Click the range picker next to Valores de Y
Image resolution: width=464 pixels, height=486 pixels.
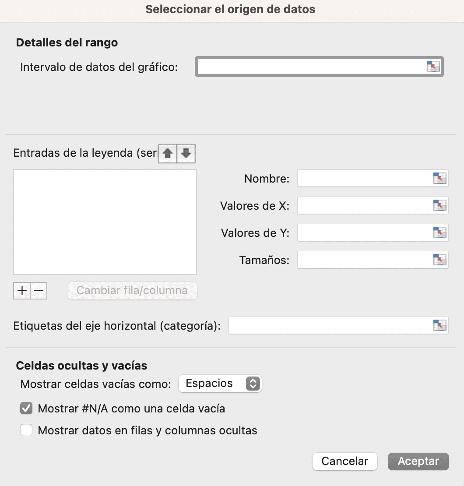click(439, 232)
